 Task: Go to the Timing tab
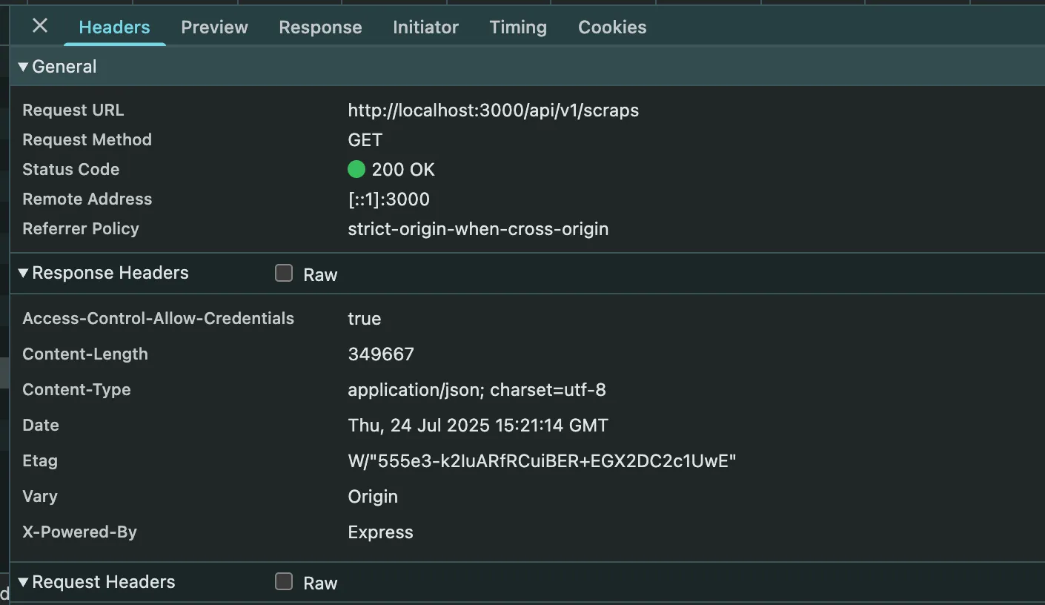518,27
